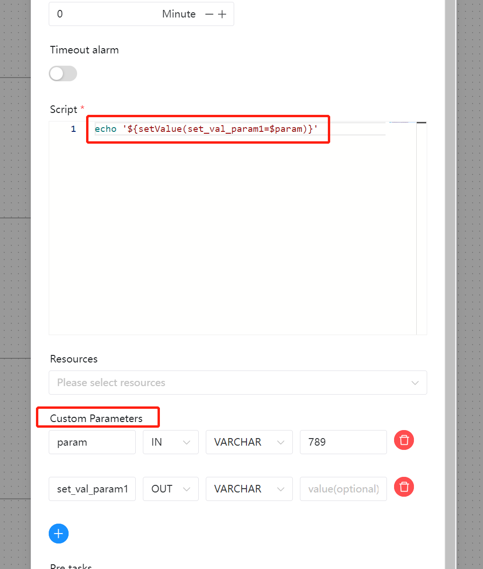Viewport: 483px width, 569px height.
Task: Delete the "param" custom parameter
Action: 404,440
